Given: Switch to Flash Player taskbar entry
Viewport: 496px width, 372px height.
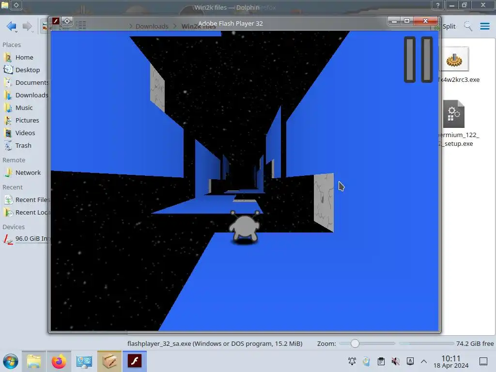Looking at the screenshot, I should click(135, 361).
